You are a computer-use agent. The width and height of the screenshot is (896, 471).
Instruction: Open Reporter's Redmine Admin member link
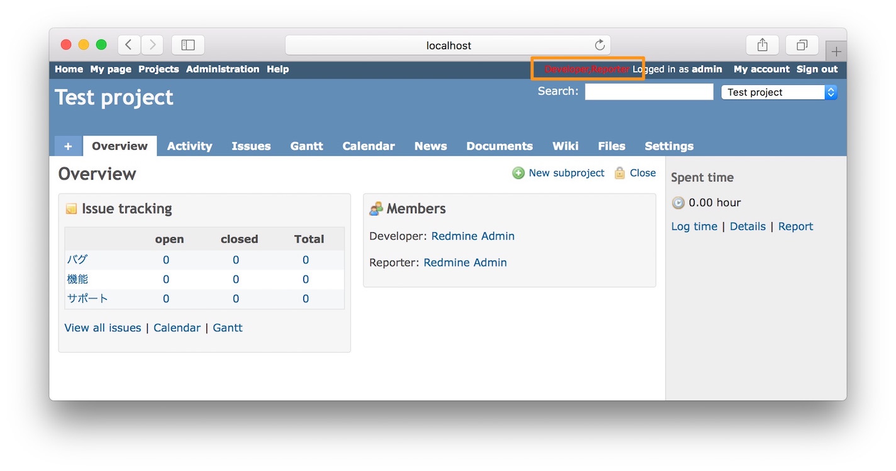click(x=465, y=263)
